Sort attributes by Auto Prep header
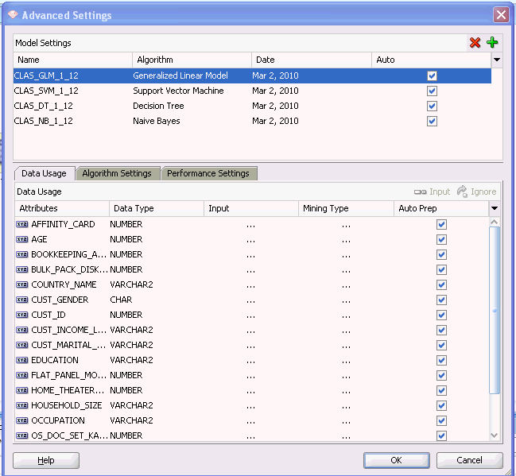This screenshot has width=516, height=476. coord(441,208)
